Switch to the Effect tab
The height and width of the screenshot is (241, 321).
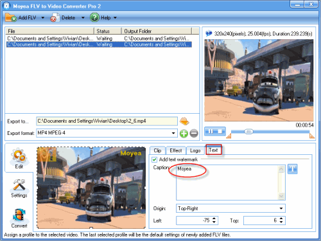pos(176,150)
